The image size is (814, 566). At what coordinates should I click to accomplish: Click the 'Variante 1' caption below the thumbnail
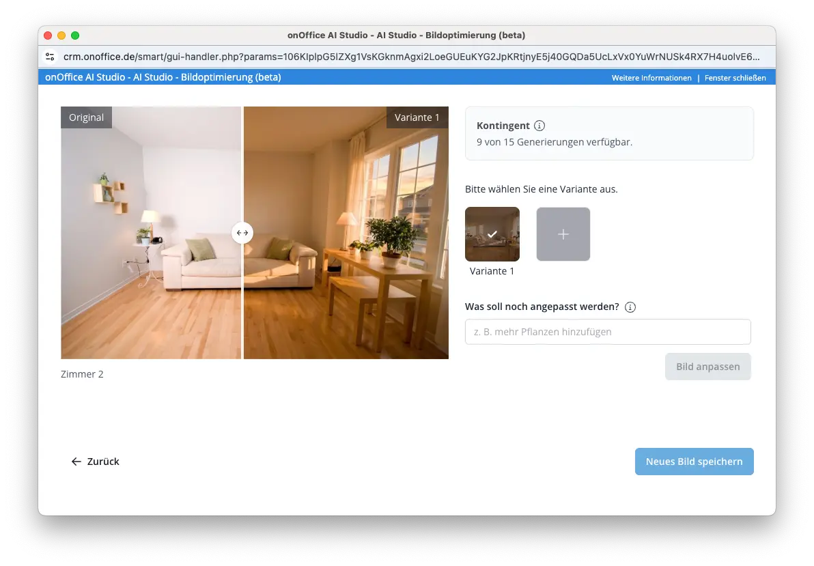tap(492, 271)
